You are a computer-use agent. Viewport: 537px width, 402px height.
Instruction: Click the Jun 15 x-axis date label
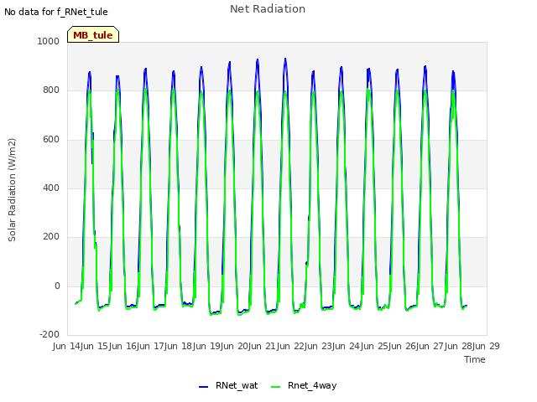[x=96, y=346]
